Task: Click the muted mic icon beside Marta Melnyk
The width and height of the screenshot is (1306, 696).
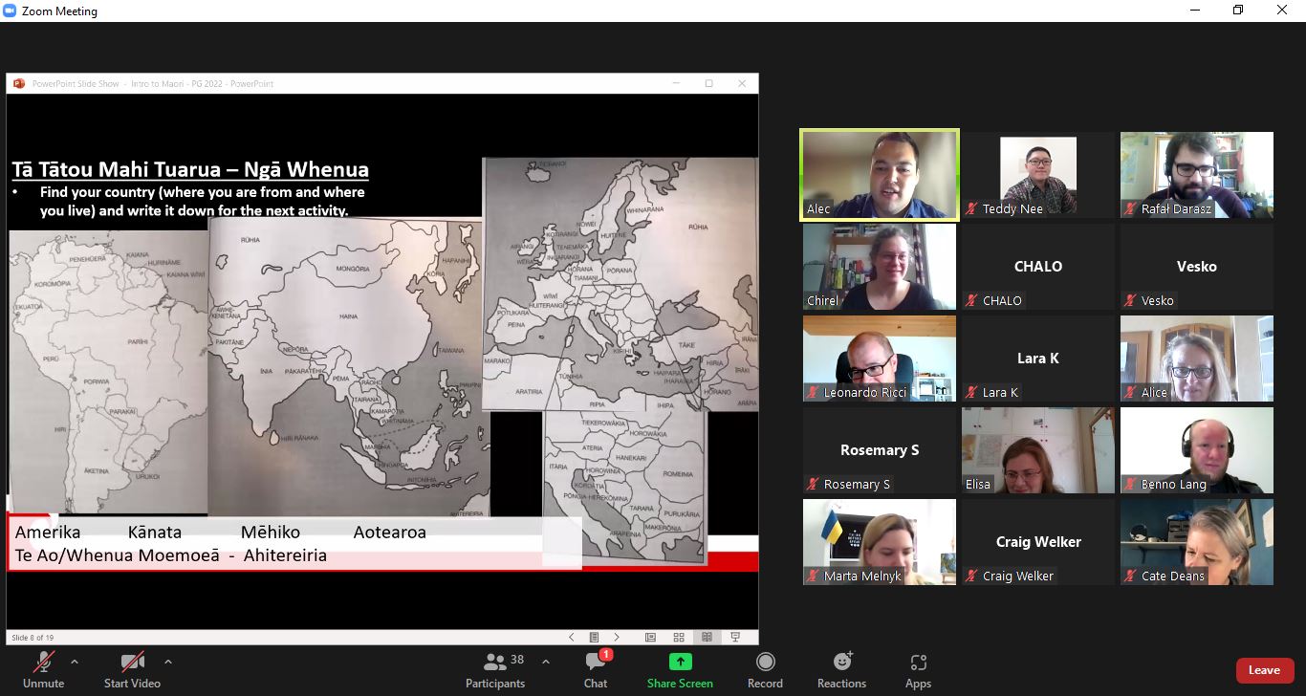Action: point(814,576)
